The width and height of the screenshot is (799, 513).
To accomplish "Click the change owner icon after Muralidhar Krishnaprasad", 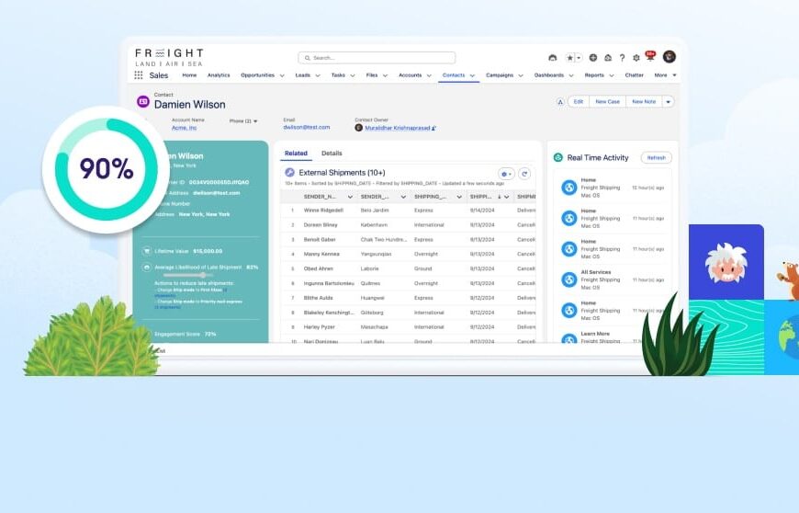I will [433, 128].
